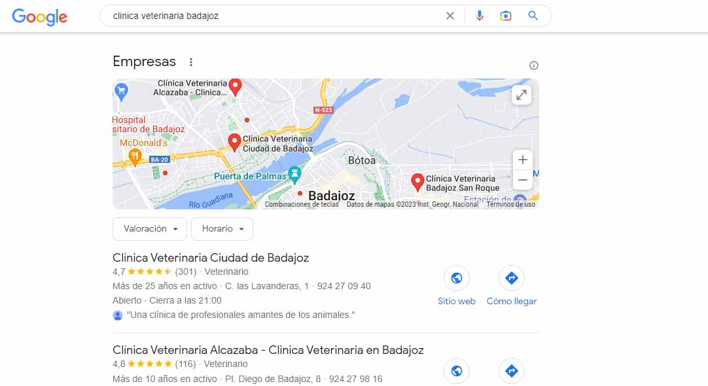The image size is (708, 386).
Task: Visit Sitio web of Clínica Ciudad de Badajoz
Action: point(457,286)
